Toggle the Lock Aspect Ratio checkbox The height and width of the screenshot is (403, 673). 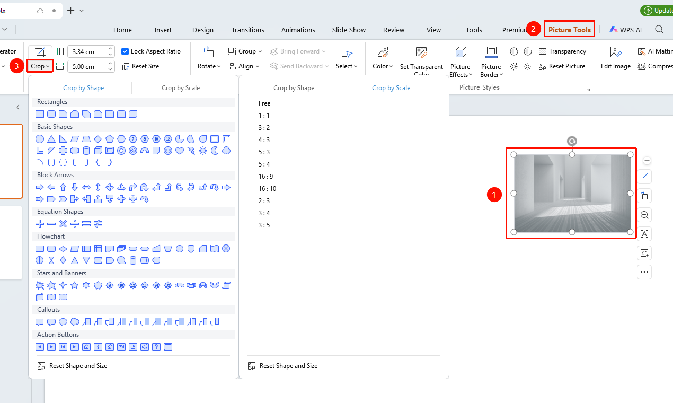[x=125, y=51]
